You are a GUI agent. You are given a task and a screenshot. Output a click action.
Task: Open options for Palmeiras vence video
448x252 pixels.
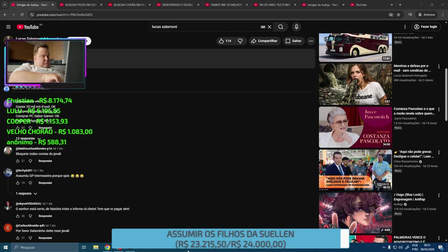point(439,238)
